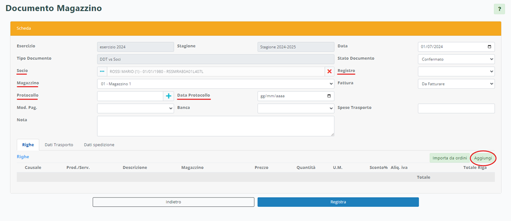
Task: Click inside the Nota text area
Action: [x=215, y=126]
